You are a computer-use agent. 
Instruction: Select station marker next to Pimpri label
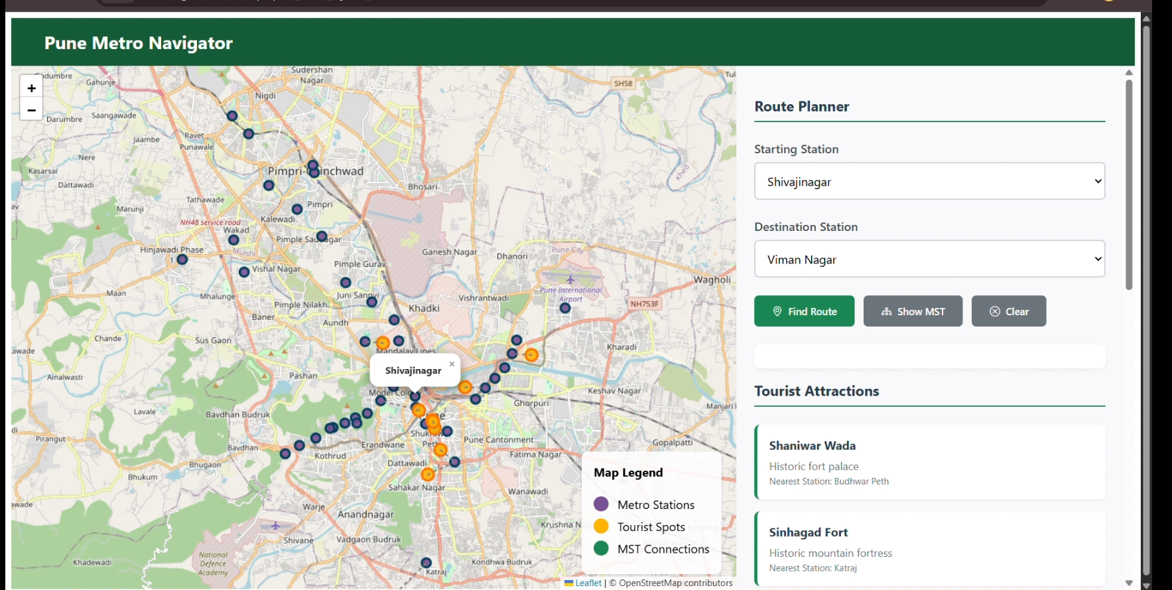pos(297,209)
